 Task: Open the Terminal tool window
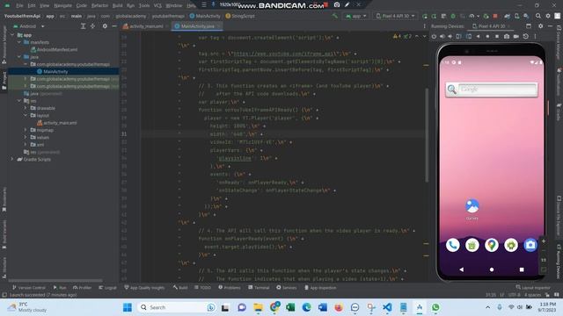pyautogui.click(x=259, y=288)
